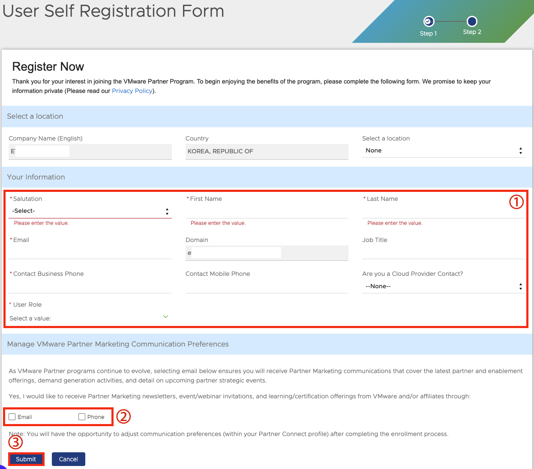This screenshot has width=534, height=469.
Task: Click the red circled number 3 annotation
Action: coord(15,442)
